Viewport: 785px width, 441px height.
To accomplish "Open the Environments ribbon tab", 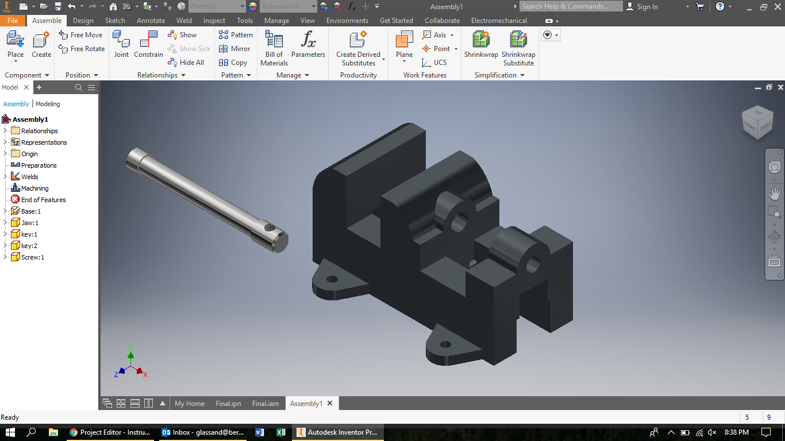I will (347, 21).
